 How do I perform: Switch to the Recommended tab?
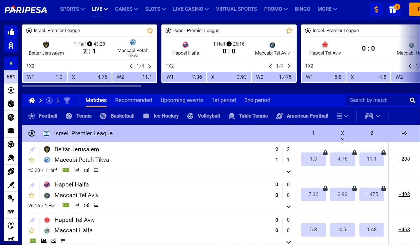tap(134, 100)
